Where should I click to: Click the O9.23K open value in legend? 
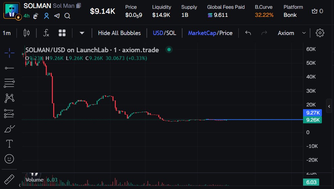(34, 58)
